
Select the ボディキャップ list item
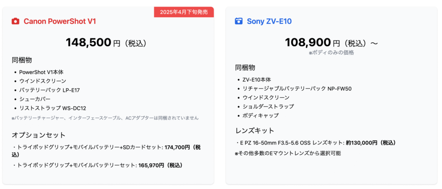260,115
